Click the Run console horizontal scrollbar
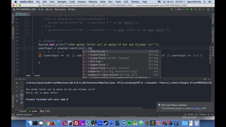 coord(84,108)
